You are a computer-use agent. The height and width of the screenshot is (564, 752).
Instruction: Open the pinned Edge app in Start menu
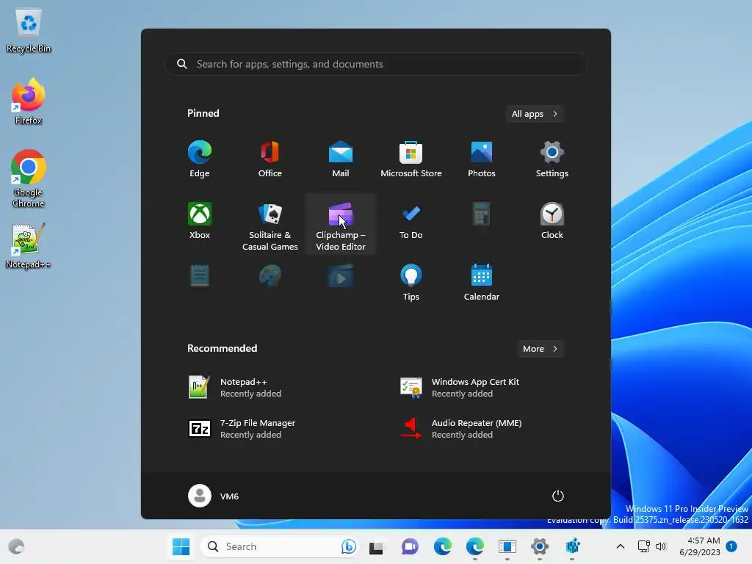click(200, 159)
